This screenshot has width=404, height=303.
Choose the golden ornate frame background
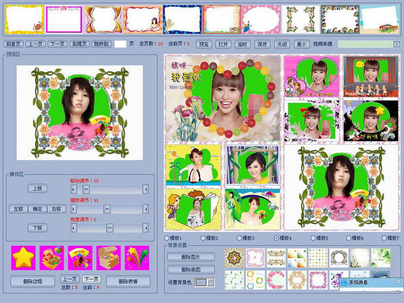(x=297, y=280)
